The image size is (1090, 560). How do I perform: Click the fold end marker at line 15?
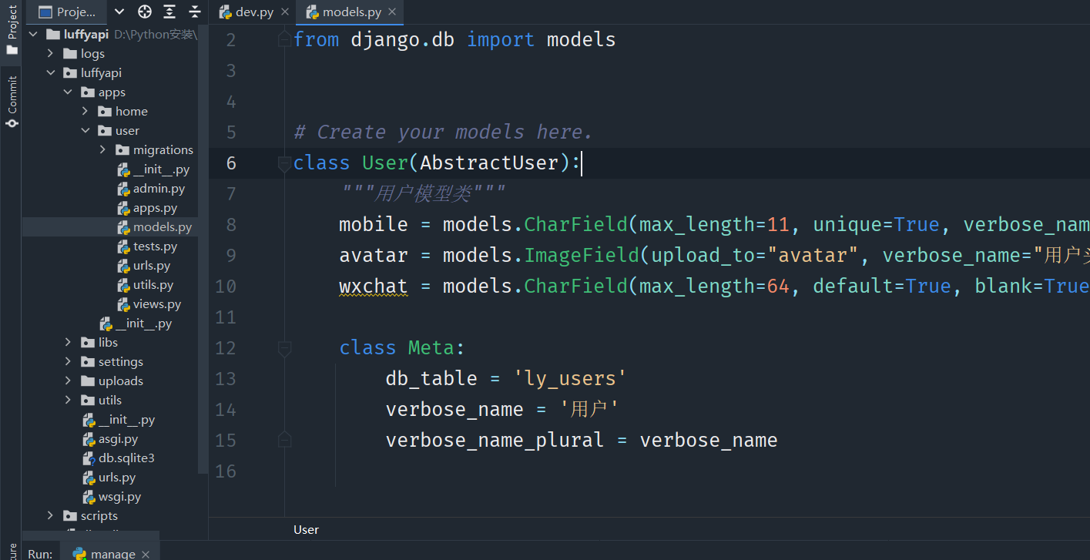coord(284,440)
